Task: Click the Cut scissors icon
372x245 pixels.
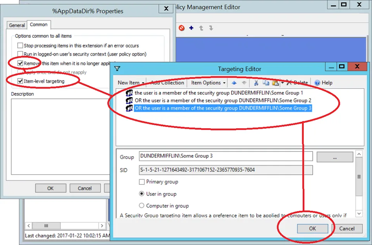Action: pyautogui.click(x=256, y=83)
